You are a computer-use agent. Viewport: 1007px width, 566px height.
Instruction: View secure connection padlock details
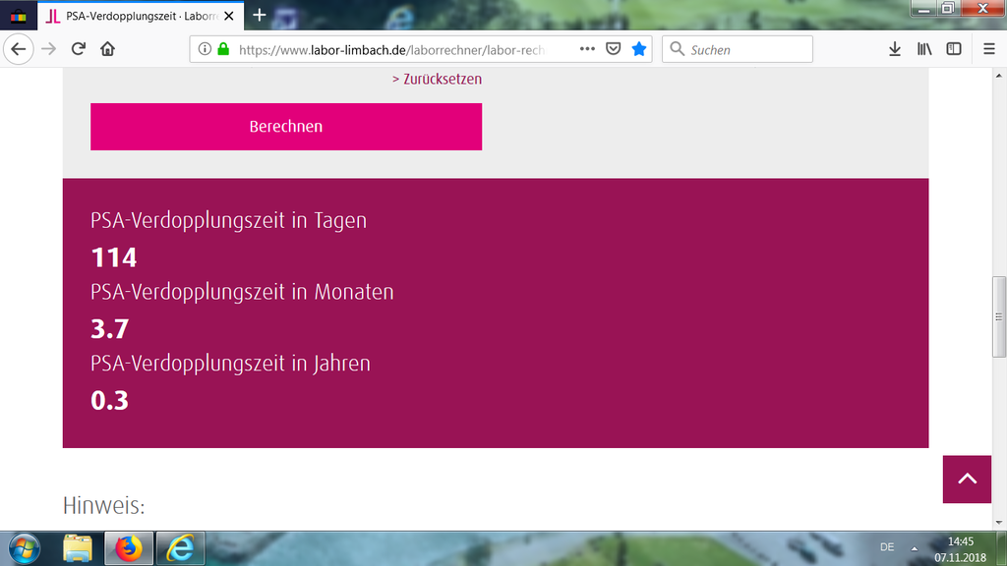tap(223, 49)
